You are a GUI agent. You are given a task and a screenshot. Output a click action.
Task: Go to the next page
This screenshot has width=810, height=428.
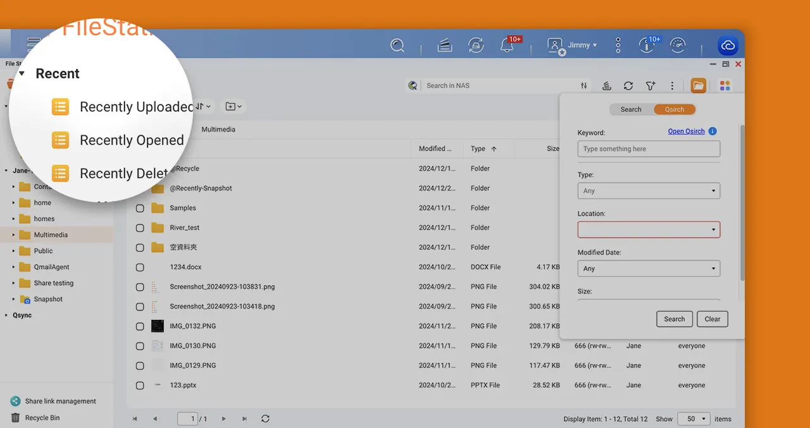point(223,419)
